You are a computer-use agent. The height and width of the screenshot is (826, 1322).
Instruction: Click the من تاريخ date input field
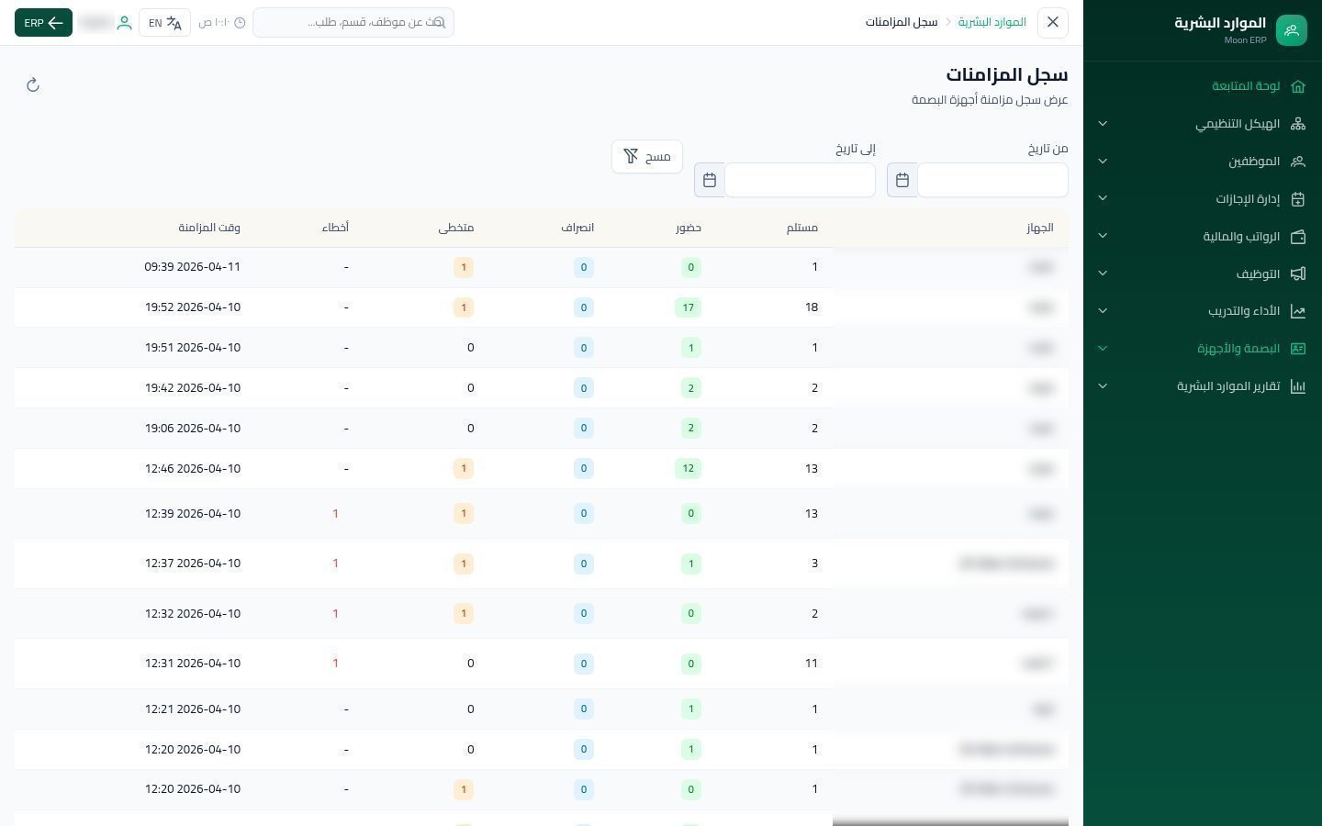click(992, 180)
